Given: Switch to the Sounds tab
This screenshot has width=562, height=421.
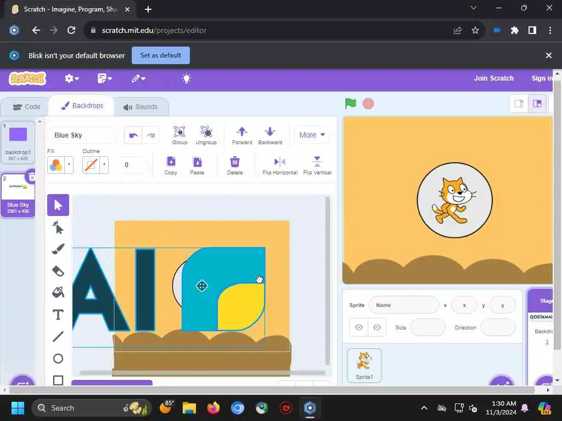Looking at the screenshot, I should (x=140, y=107).
